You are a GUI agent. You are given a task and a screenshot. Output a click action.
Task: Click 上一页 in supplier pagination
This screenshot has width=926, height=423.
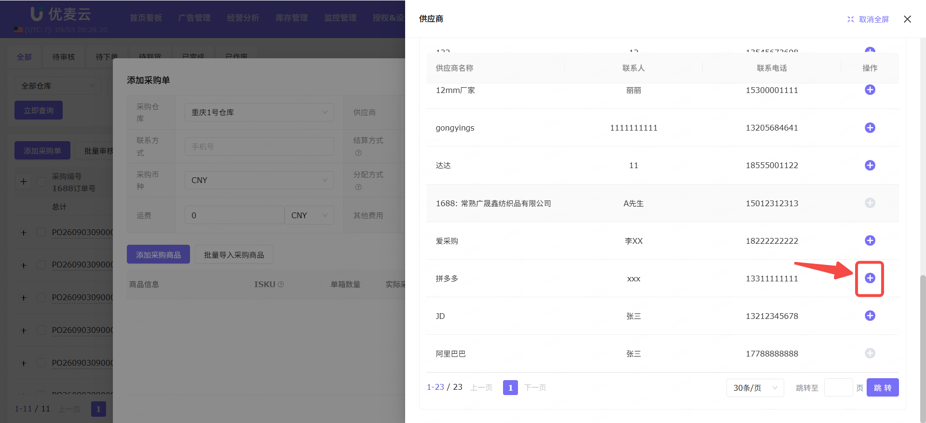click(481, 387)
